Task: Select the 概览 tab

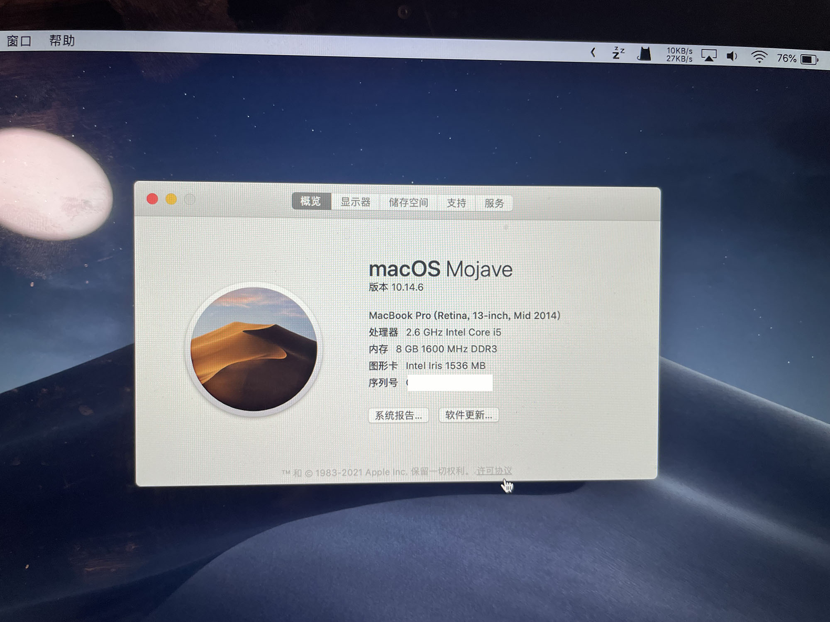Action: point(311,201)
